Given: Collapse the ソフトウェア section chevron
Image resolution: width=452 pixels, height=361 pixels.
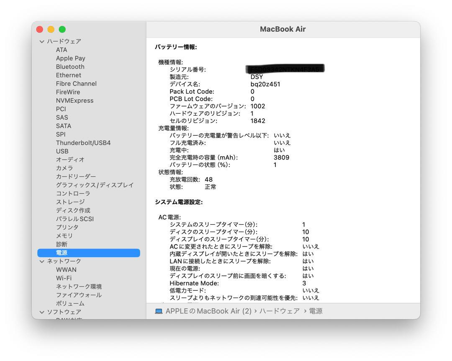Looking at the screenshot, I should pos(42,312).
